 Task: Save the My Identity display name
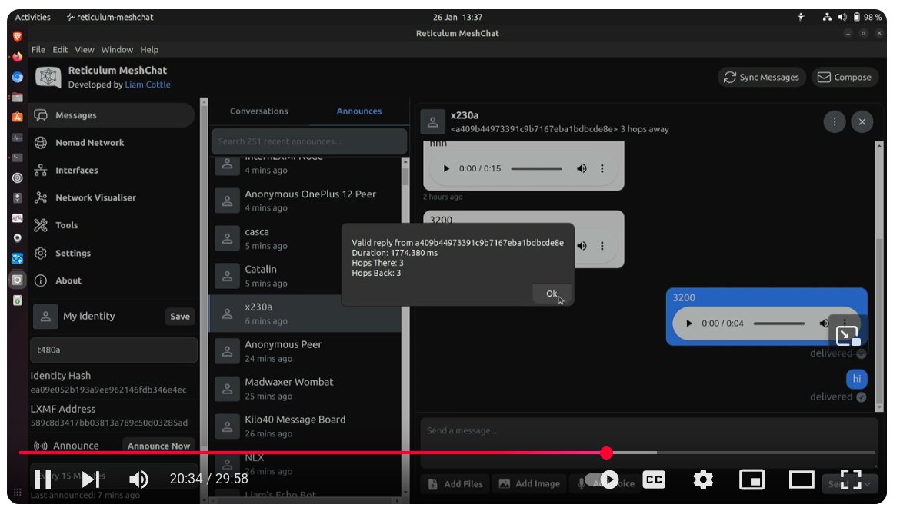coord(180,317)
